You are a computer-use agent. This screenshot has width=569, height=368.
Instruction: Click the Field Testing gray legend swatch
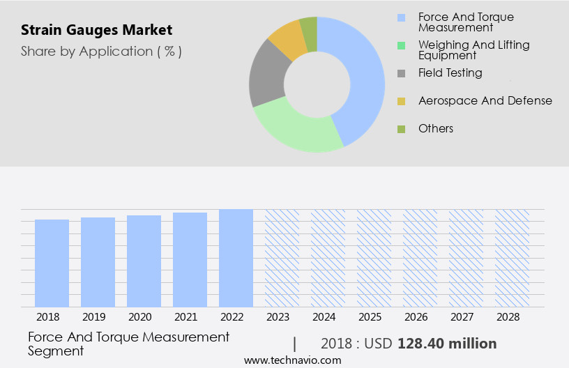click(401, 73)
